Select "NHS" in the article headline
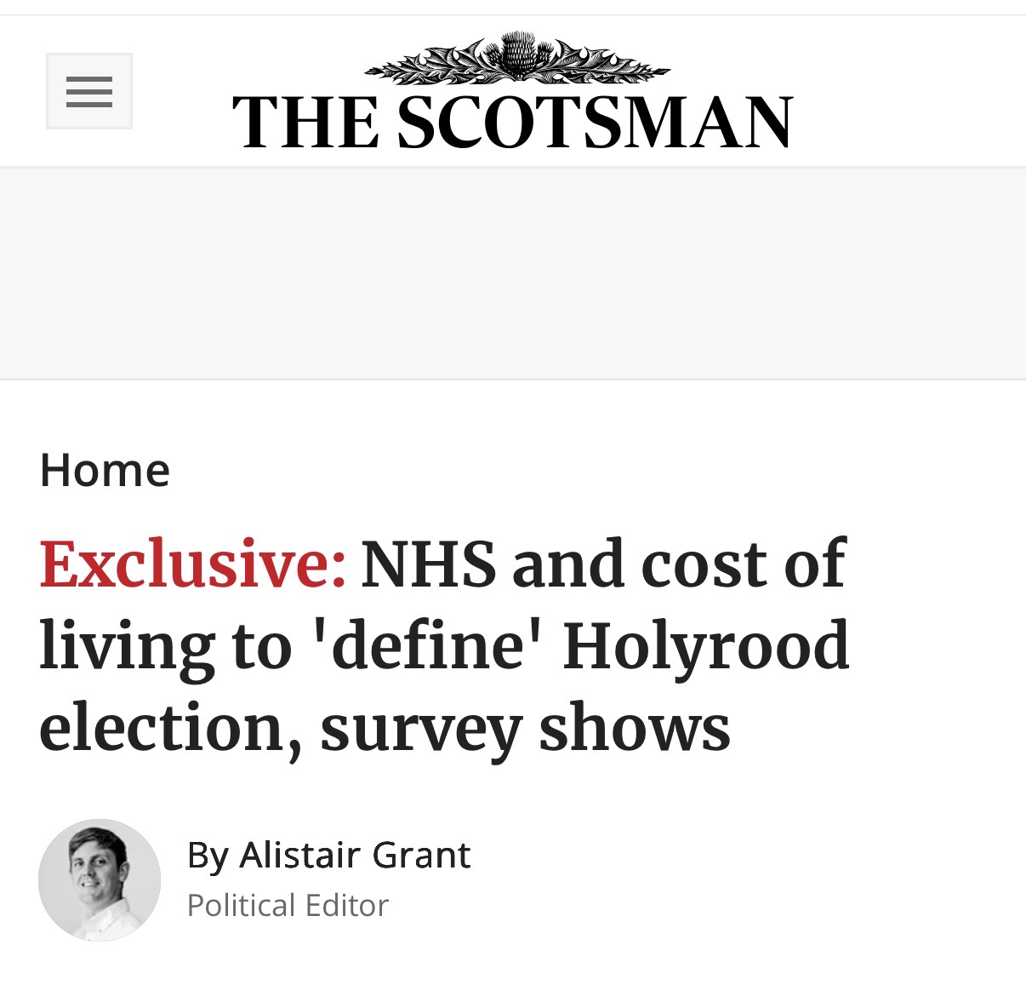This screenshot has width=1026, height=1002. (429, 564)
